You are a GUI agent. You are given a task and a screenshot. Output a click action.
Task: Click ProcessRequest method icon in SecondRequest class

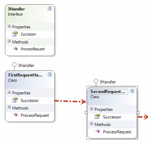tap(97, 131)
